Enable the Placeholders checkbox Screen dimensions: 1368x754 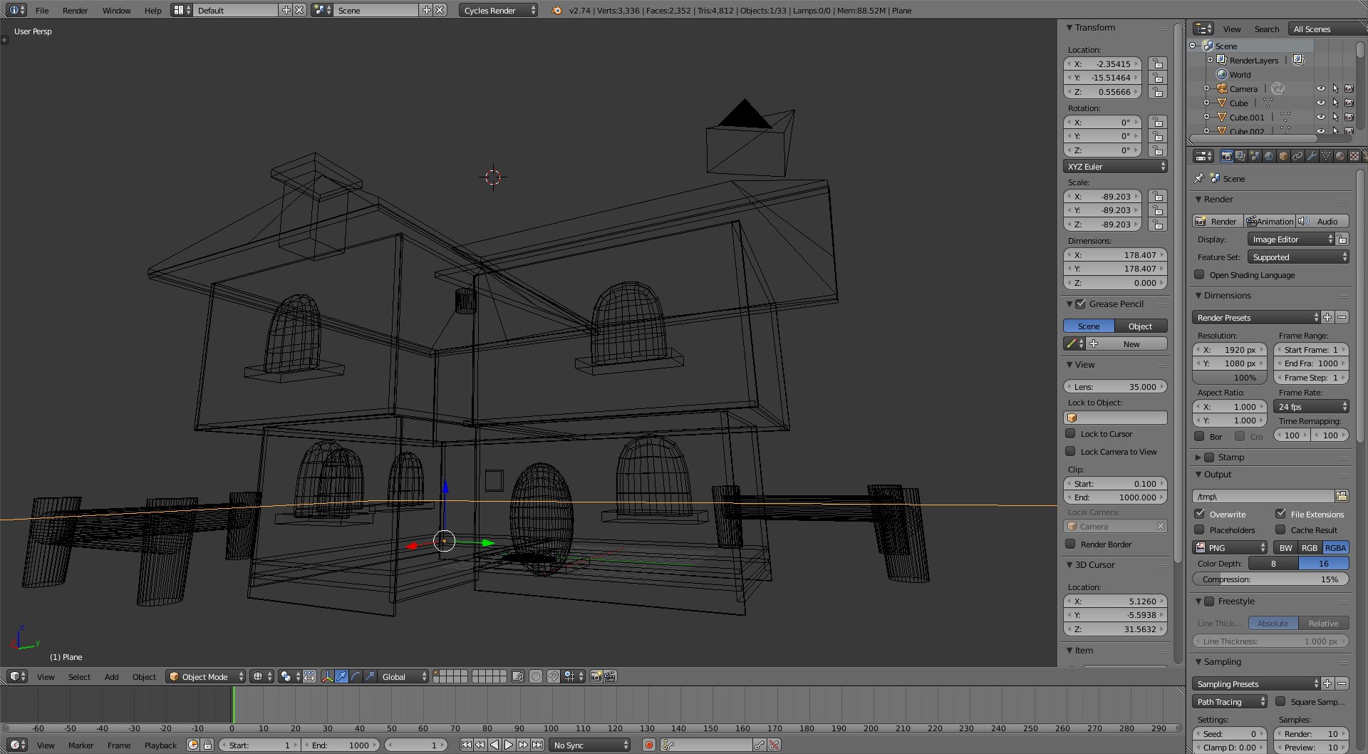pos(1199,530)
